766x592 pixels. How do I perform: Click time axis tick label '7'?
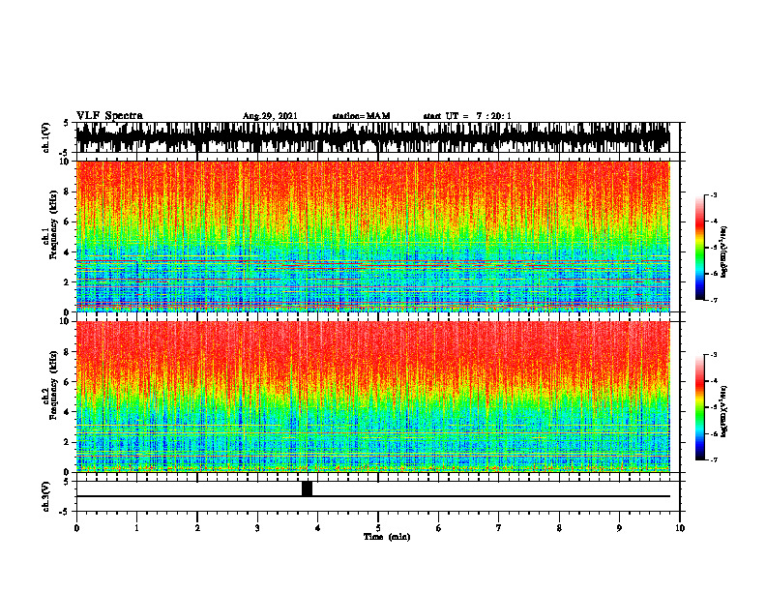point(499,528)
